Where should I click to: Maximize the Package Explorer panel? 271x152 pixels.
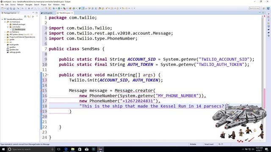[36, 13]
